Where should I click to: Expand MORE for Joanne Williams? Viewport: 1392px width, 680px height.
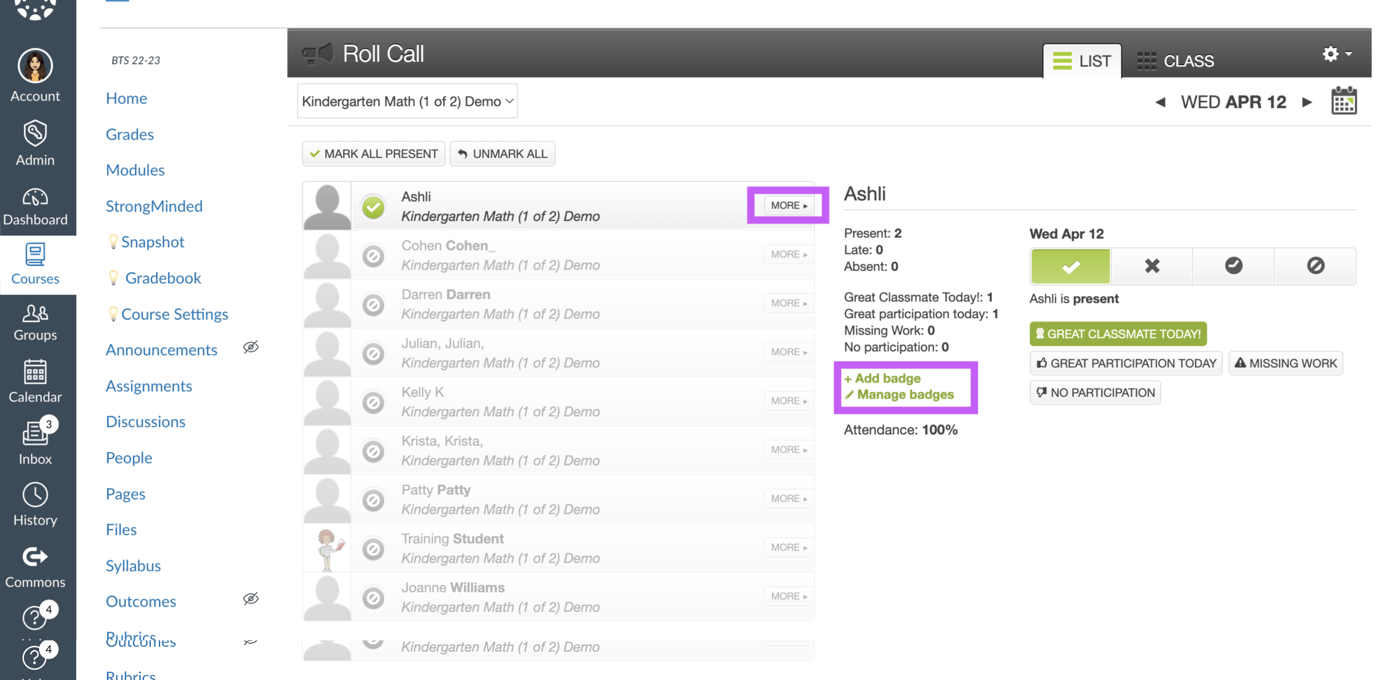(x=788, y=595)
